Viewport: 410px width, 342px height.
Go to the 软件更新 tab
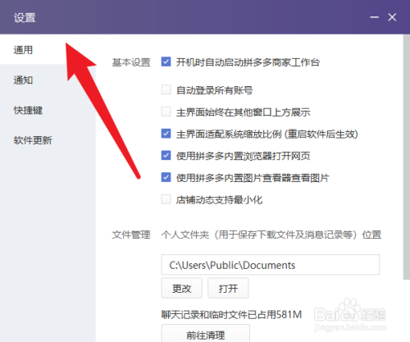pyautogui.click(x=48, y=140)
